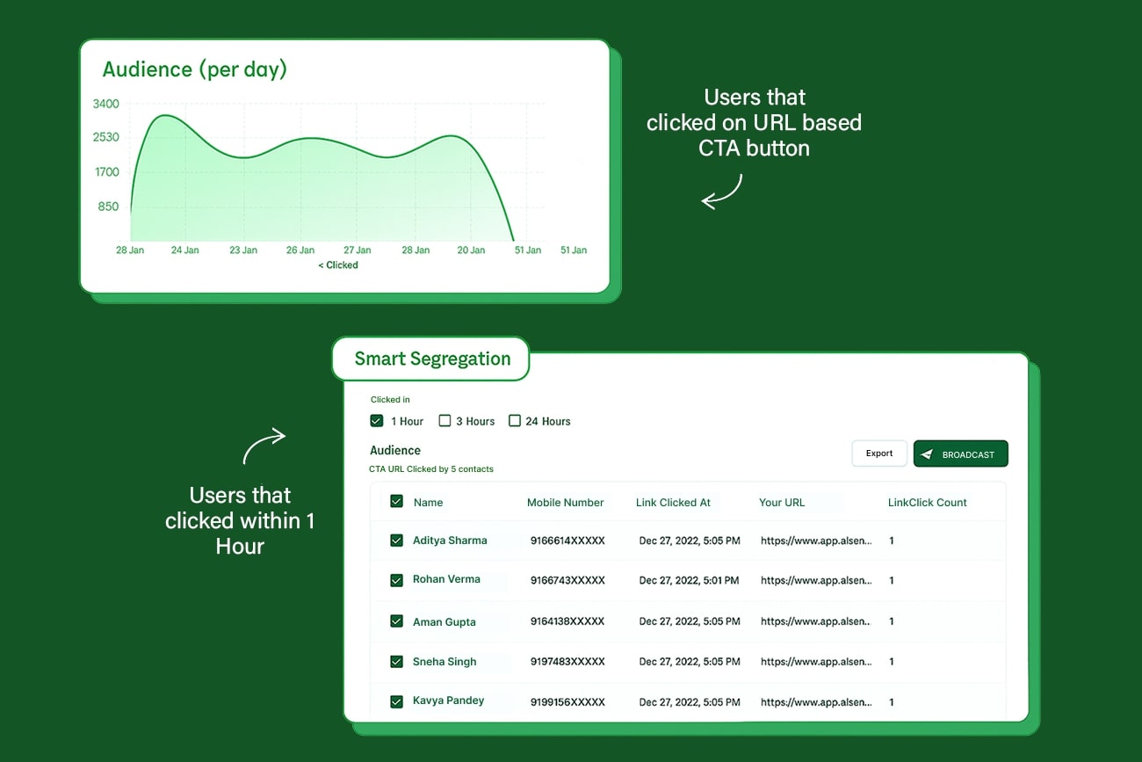Click the paper plane icon on BROADCAST button

pos(928,454)
